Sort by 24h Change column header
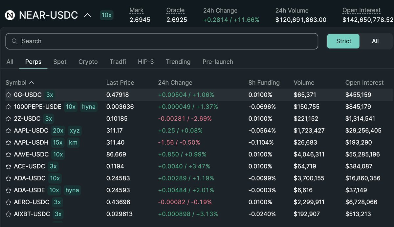The height and width of the screenshot is (227, 394). click(x=175, y=83)
